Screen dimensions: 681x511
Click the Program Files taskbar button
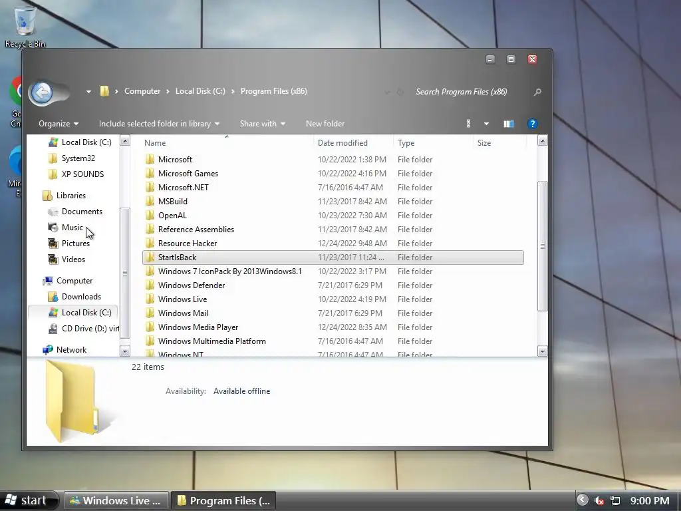click(224, 500)
